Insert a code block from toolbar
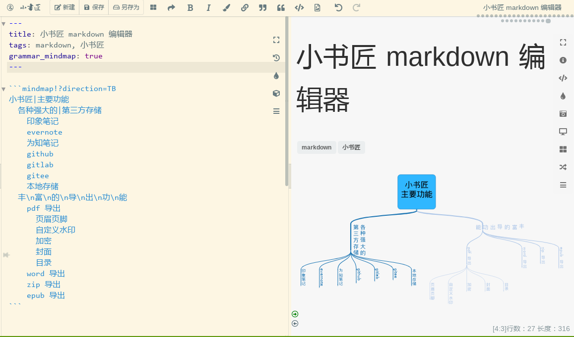This screenshot has width=574, height=337. (299, 7)
